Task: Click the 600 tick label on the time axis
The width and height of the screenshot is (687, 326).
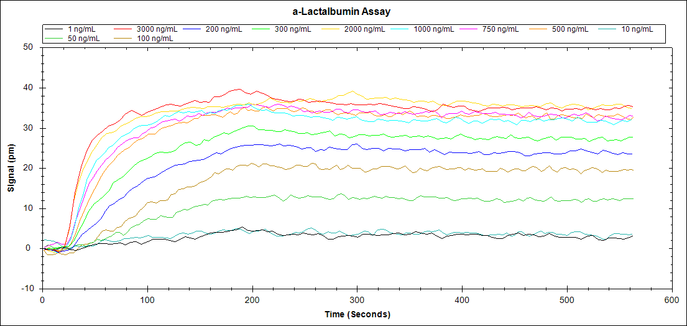Action: [671, 300]
